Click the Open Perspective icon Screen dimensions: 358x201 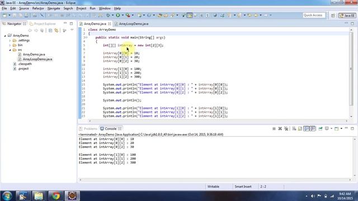pyautogui.click(x=333, y=16)
